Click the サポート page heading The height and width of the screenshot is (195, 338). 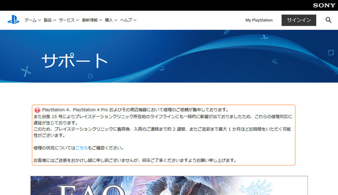[x=74, y=60]
